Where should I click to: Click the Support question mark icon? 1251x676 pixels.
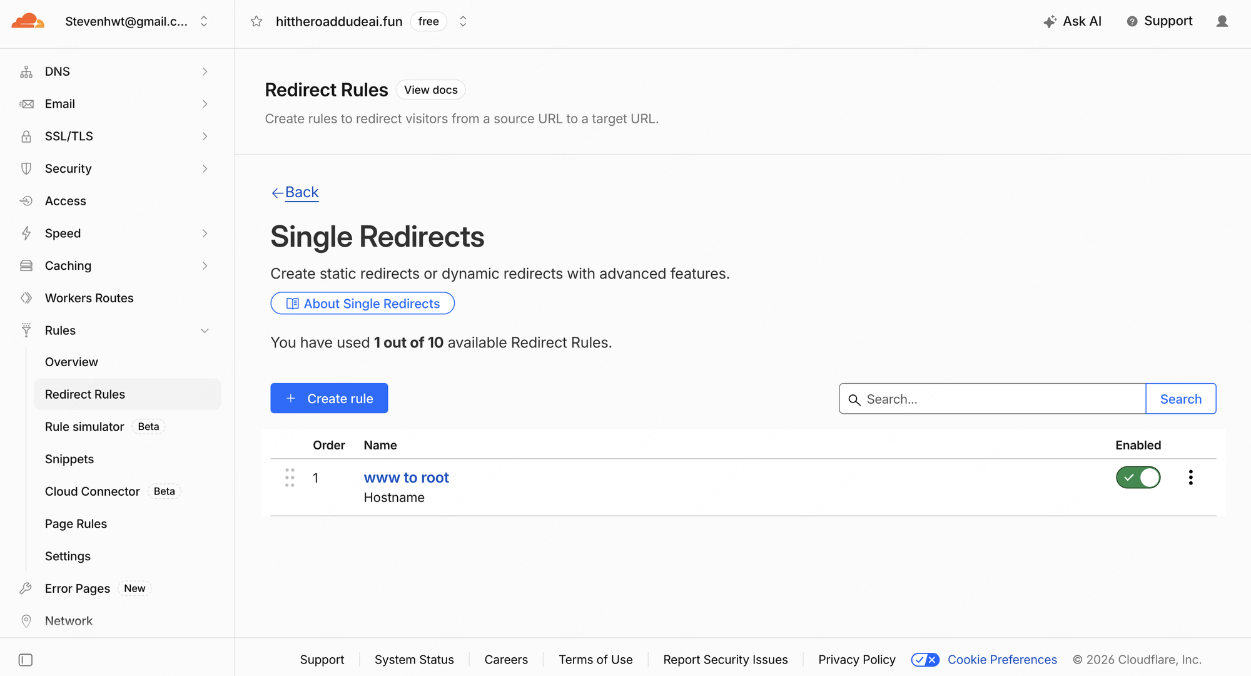click(x=1132, y=21)
